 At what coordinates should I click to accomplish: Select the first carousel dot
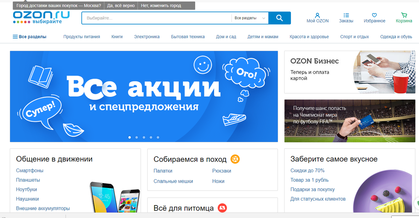pos(130,138)
